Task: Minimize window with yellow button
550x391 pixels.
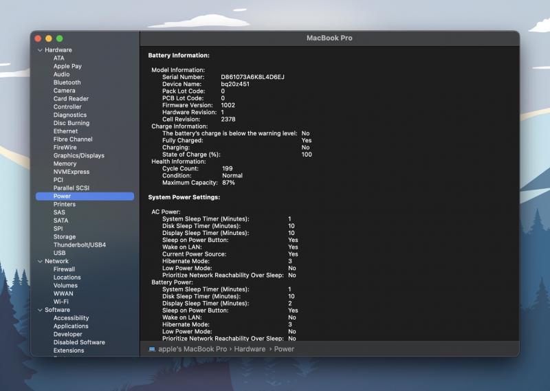Action: click(x=49, y=38)
